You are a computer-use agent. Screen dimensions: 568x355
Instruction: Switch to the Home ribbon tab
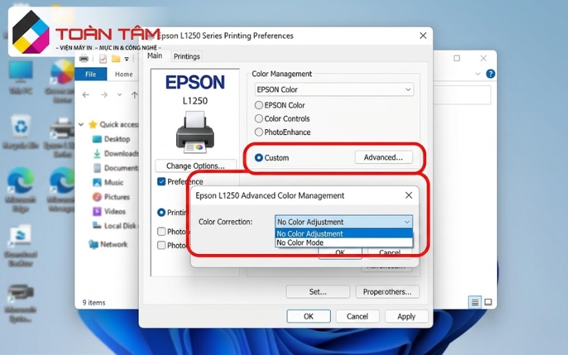point(124,75)
